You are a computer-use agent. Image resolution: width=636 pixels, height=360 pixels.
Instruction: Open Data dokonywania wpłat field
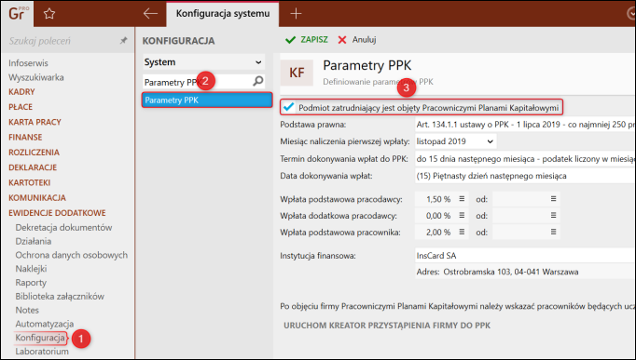pos(525,176)
